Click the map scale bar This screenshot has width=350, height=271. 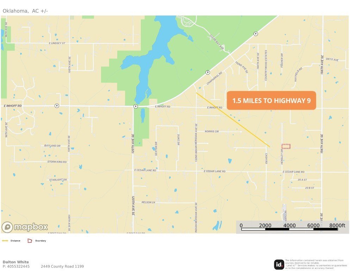point(289,229)
